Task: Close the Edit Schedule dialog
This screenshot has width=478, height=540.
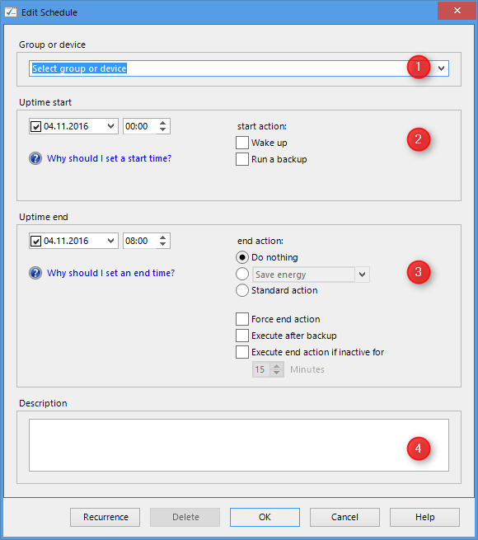Action: point(457,11)
